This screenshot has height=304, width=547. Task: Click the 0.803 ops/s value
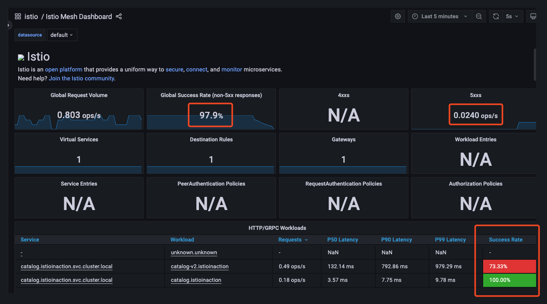(79, 115)
